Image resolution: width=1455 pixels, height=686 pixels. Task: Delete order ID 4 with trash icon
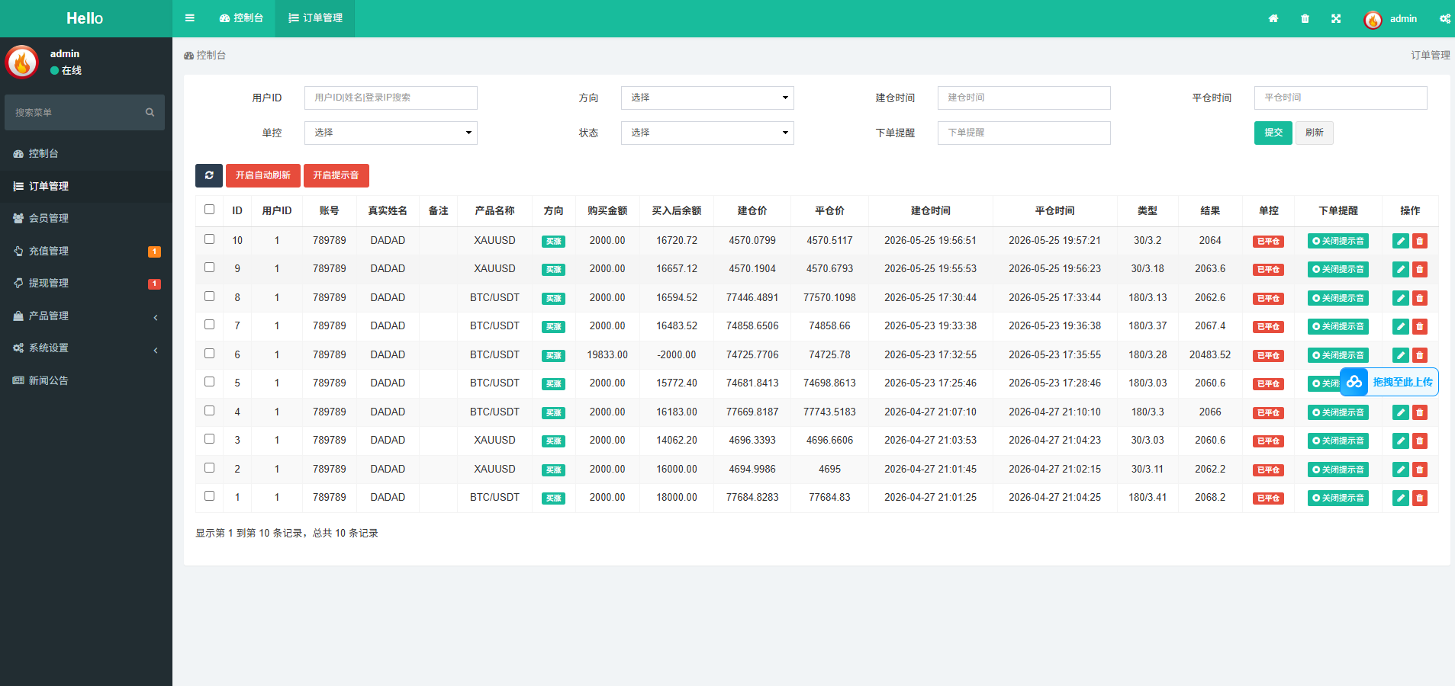pyautogui.click(x=1420, y=412)
